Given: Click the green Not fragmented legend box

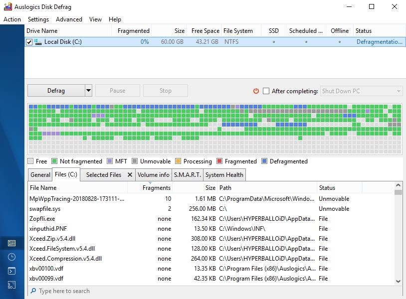Looking at the screenshot, I should [x=54, y=161].
